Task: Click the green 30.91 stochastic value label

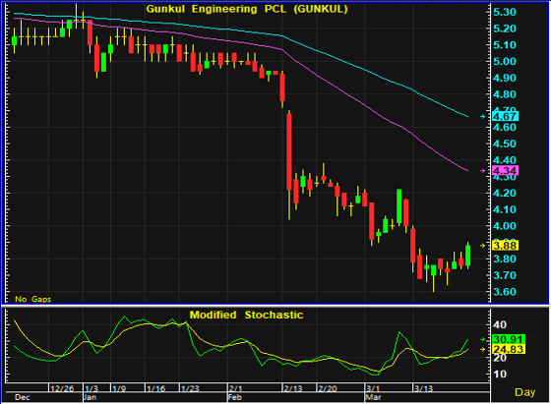Action: (x=509, y=339)
